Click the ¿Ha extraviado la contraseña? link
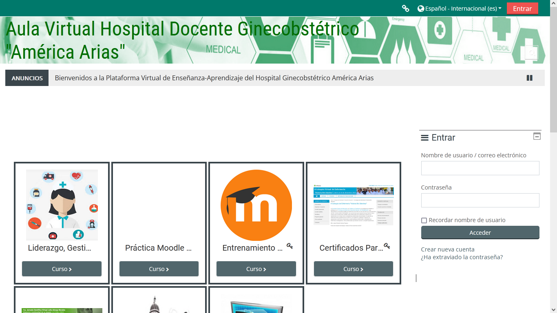557x313 pixels. pyautogui.click(x=462, y=257)
